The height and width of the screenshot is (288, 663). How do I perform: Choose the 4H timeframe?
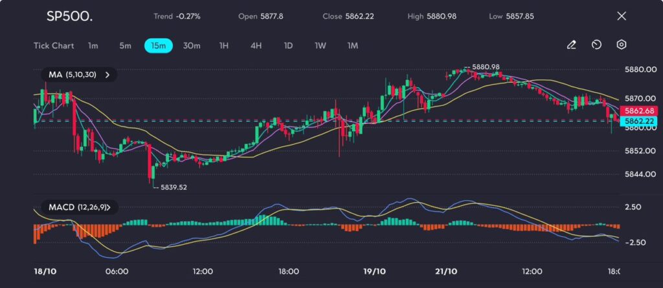click(x=256, y=46)
